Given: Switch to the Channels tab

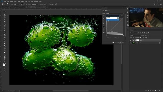Looking at the screenshot, I should coord(136,30).
